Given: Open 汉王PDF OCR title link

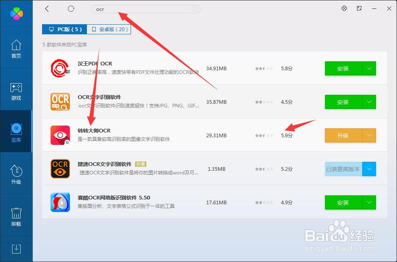Looking at the screenshot, I should point(95,64).
